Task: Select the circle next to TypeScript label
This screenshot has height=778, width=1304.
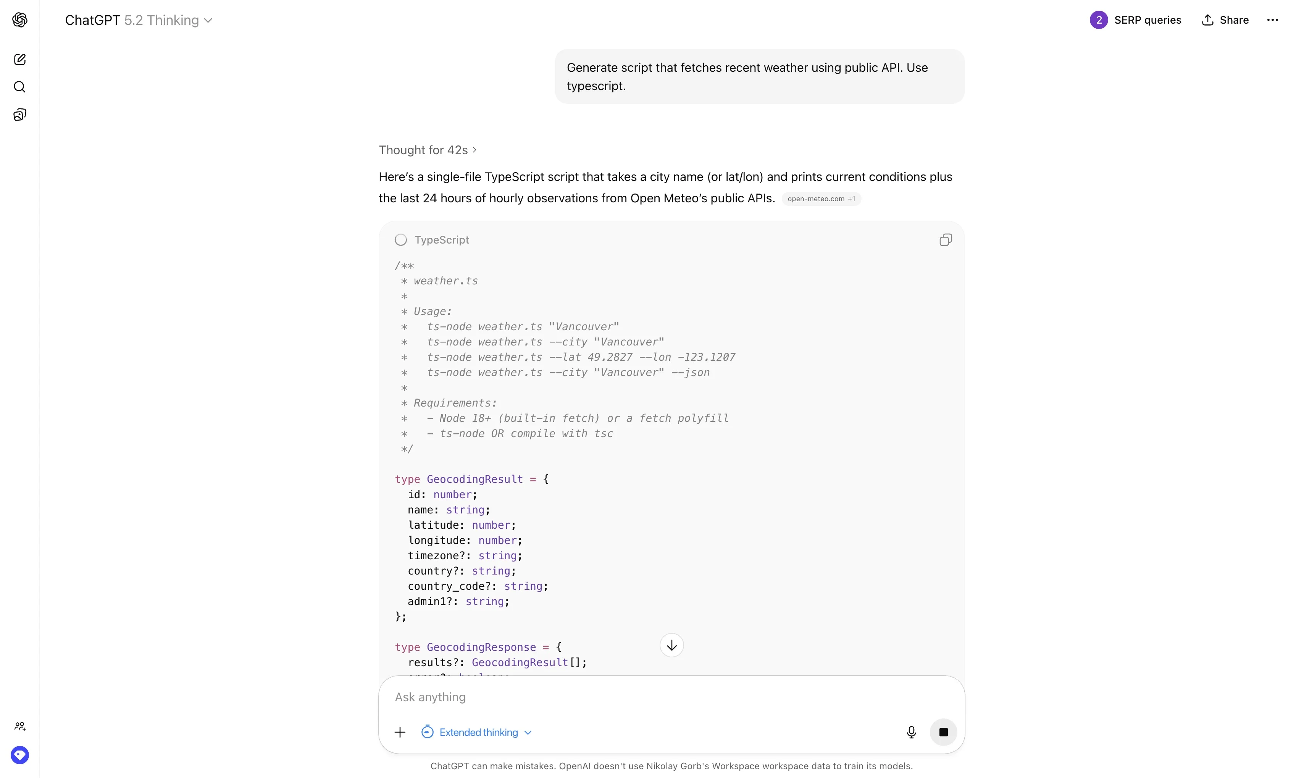Action: tap(402, 240)
